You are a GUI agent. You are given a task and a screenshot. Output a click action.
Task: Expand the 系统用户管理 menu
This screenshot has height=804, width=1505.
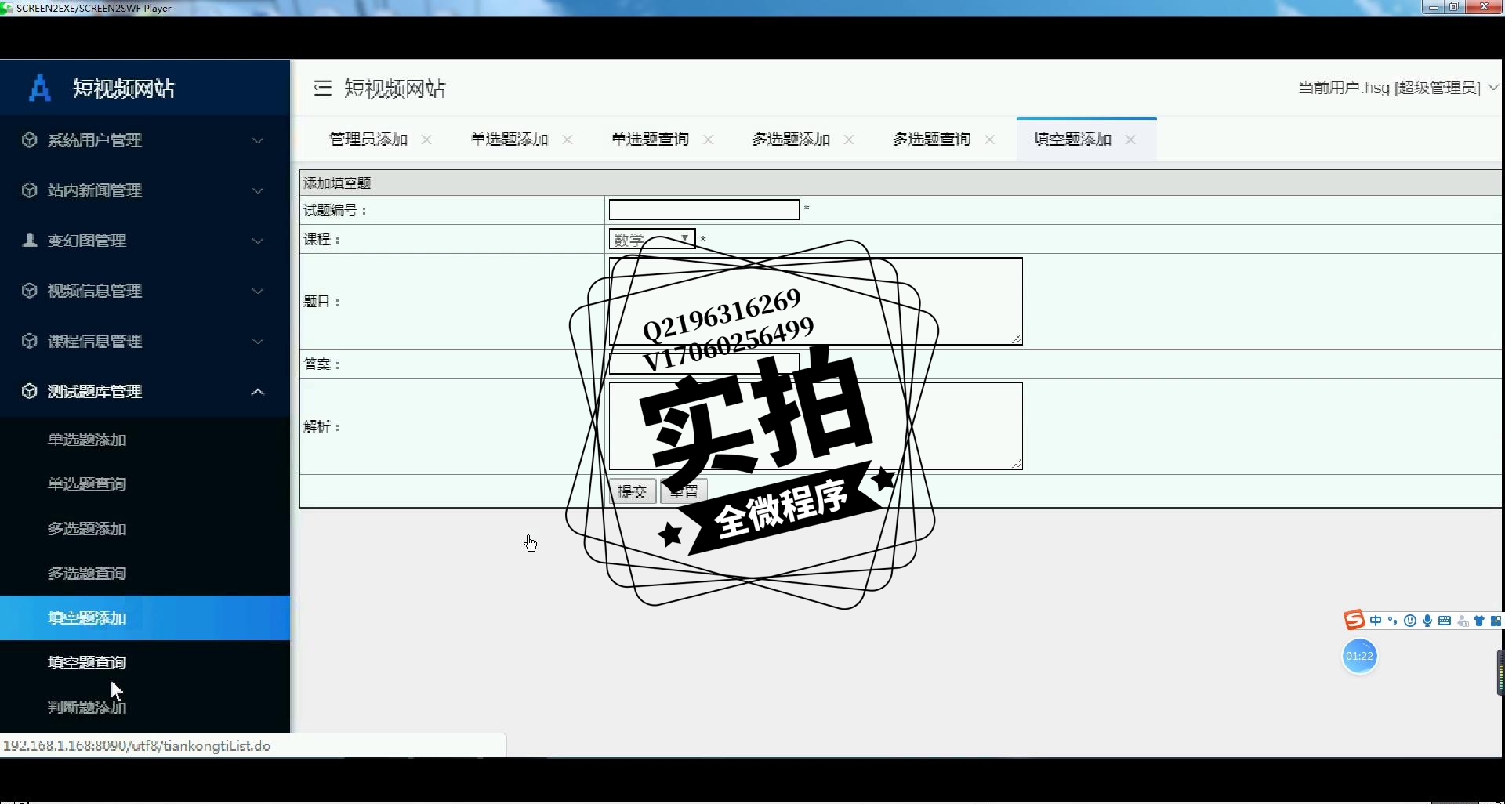tap(145, 140)
